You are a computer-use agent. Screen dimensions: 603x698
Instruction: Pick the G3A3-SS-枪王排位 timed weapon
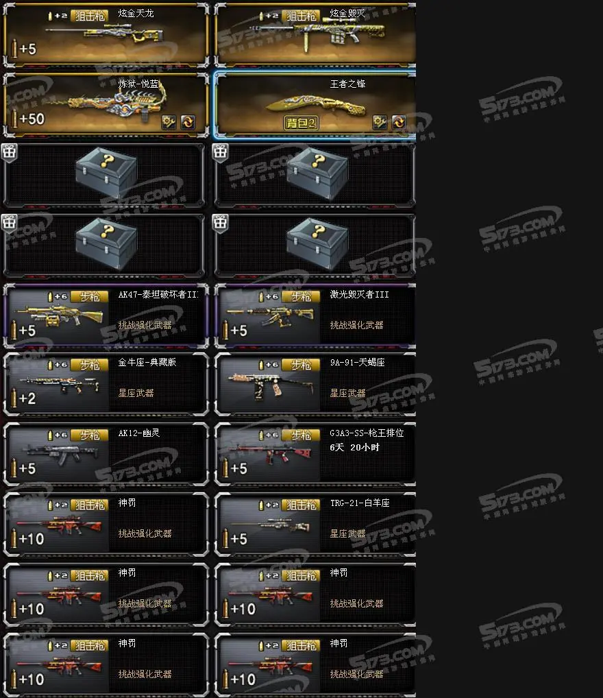(x=315, y=454)
